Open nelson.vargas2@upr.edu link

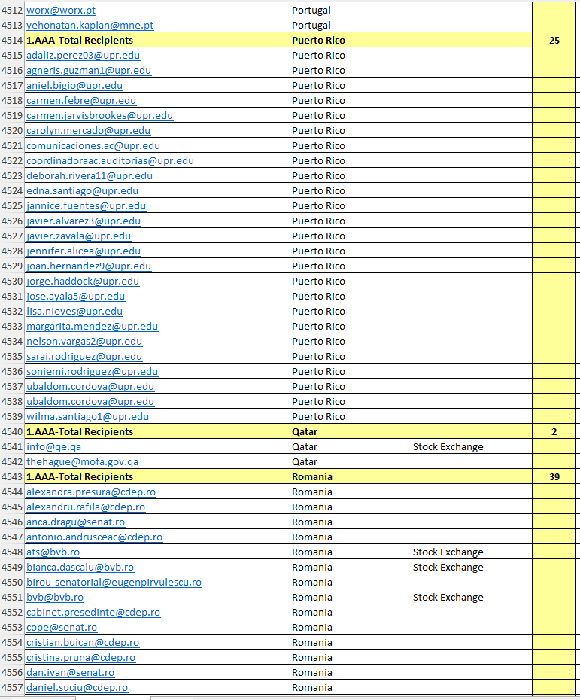[x=84, y=342]
